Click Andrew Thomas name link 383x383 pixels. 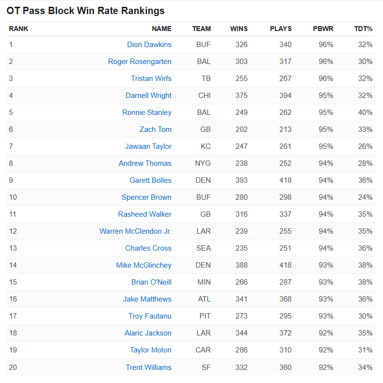coord(145,163)
